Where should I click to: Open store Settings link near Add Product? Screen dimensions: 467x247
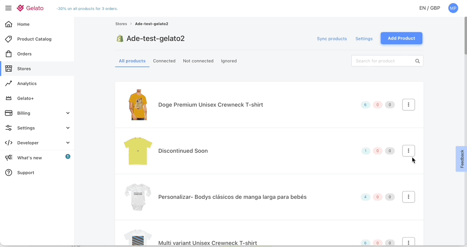pyautogui.click(x=364, y=38)
